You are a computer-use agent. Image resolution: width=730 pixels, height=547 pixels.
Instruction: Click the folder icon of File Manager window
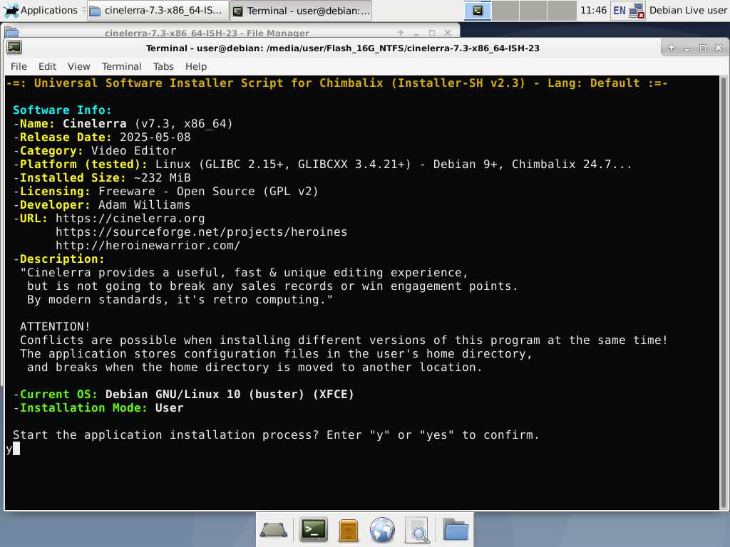pos(11,33)
